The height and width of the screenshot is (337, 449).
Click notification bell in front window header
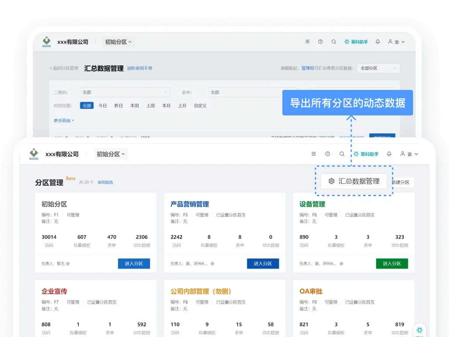(x=389, y=154)
